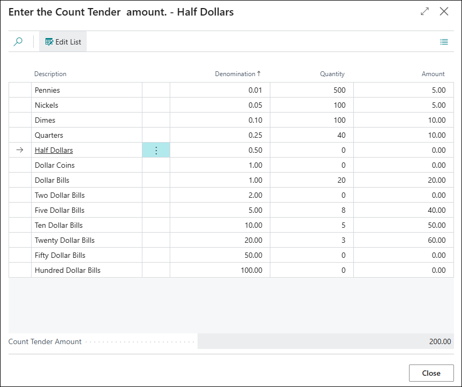Click the Edit List button
The height and width of the screenshot is (387, 462).
point(63,42)
